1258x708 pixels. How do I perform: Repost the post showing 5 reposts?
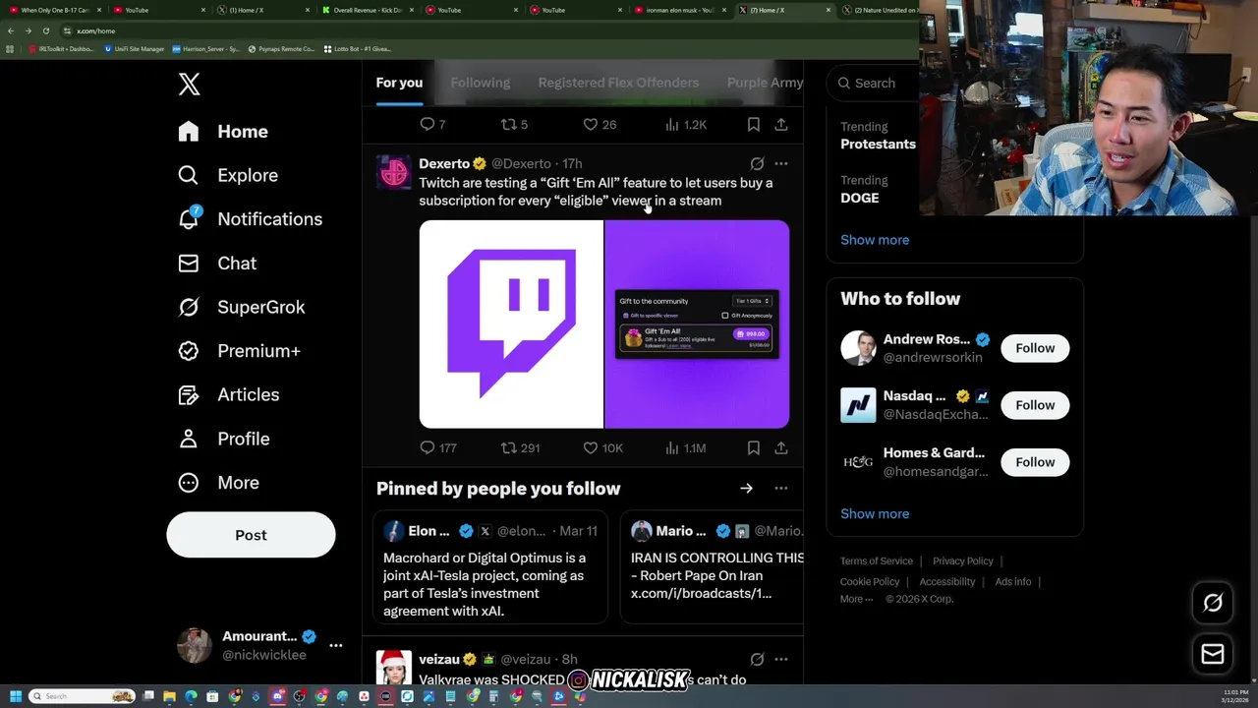(514, 125)
